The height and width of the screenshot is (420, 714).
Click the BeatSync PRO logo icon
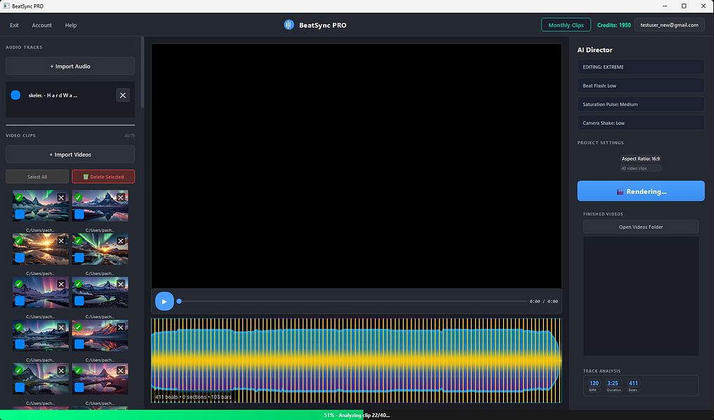coord(289,24)
